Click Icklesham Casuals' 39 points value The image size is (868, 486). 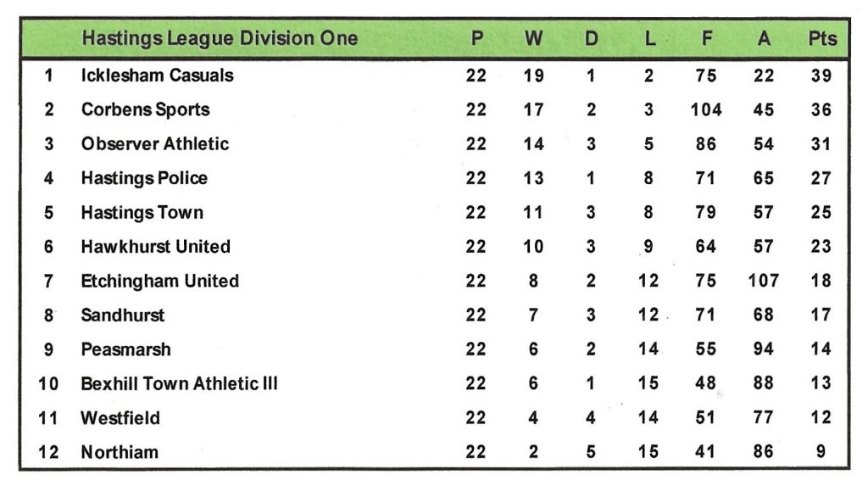821,75
